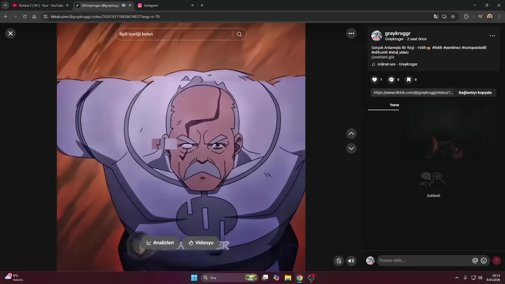
Task: Open Copilot from taskbar
Action: point(277,278)
